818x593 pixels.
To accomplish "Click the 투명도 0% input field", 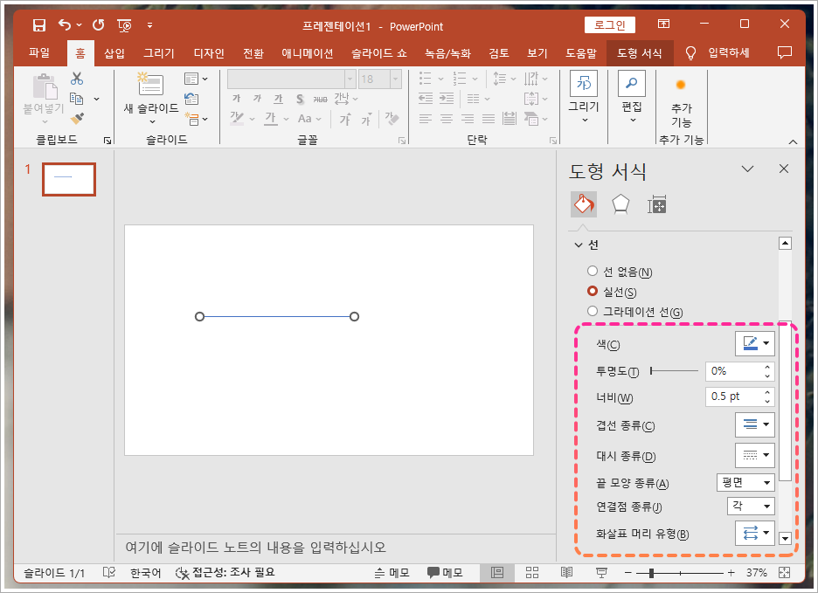I will pos(735,371).
